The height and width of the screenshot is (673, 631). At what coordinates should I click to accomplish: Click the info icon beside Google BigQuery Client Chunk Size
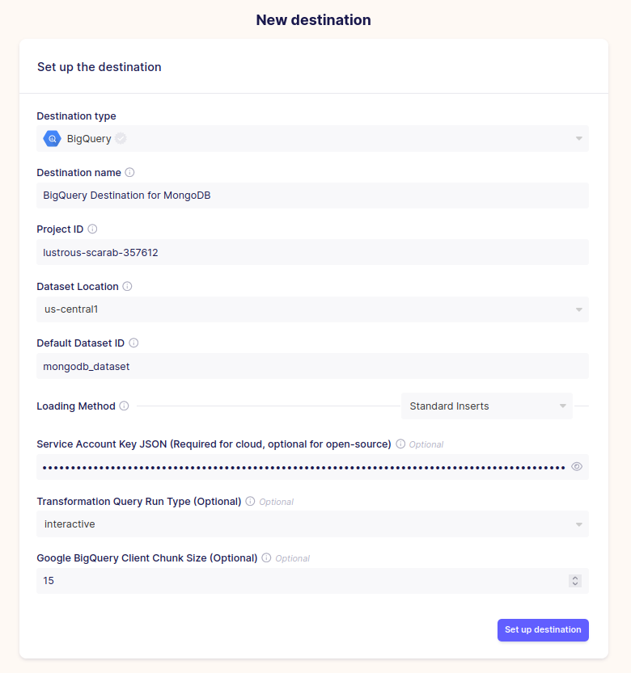coord(265,557)
